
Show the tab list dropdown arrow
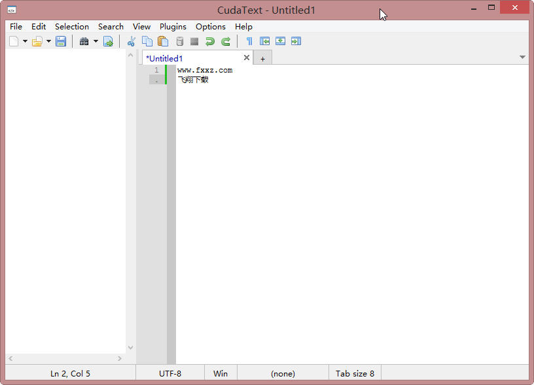pos(522,58)
